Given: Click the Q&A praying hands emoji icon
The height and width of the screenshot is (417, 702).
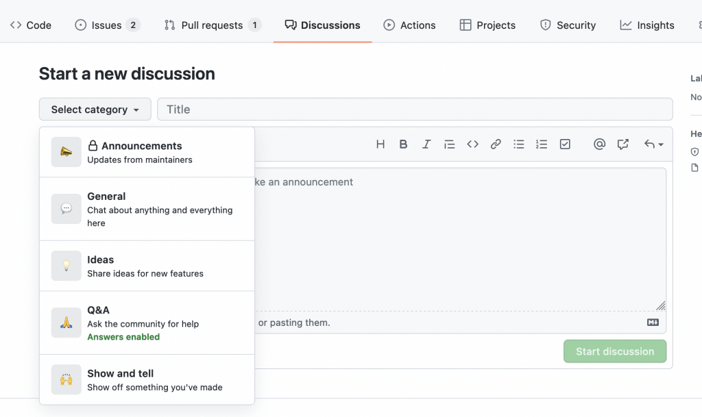Looking at the screenshot, I should point(66,323).
